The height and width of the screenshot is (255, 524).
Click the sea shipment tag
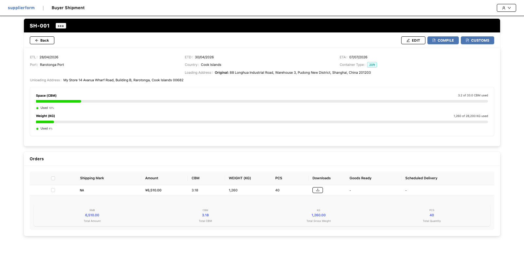(61, 26)
